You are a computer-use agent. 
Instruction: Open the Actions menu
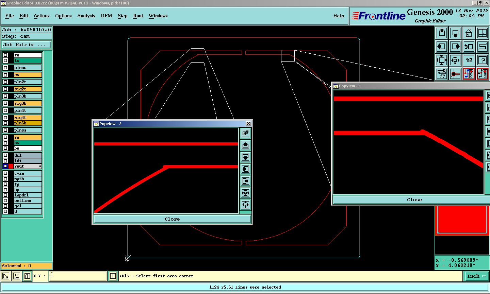[42, 16]
